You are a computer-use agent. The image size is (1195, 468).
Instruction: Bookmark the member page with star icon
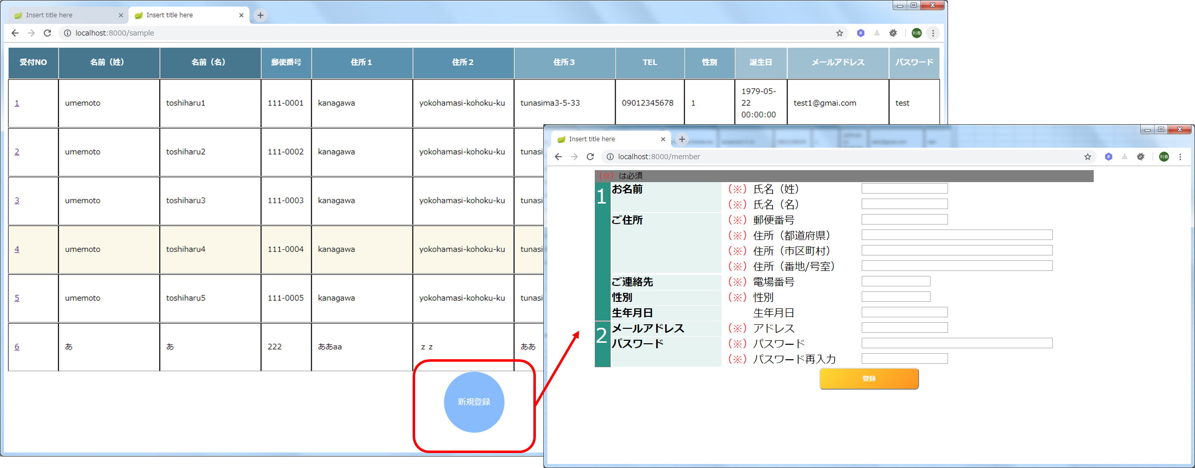[x=1087, y=157]
